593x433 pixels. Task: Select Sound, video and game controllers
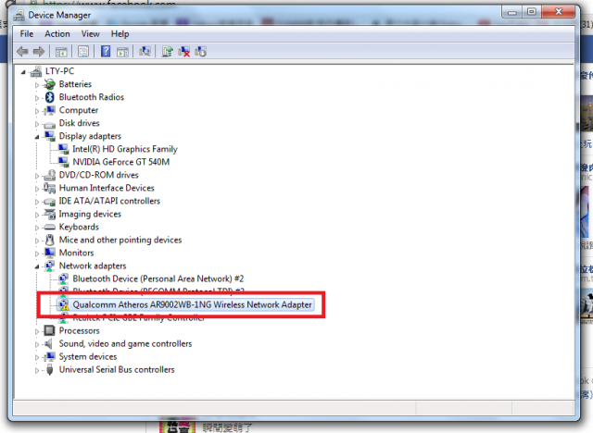coord(125,343)
